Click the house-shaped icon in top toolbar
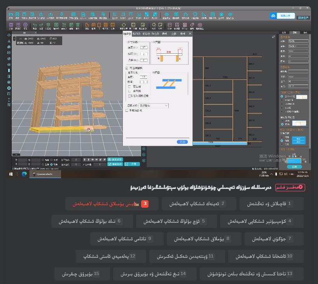This screenshot has height=284, width=318. click(x=185, y=14)
